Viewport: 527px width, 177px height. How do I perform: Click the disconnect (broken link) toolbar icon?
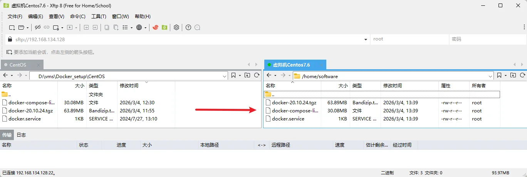38,27
